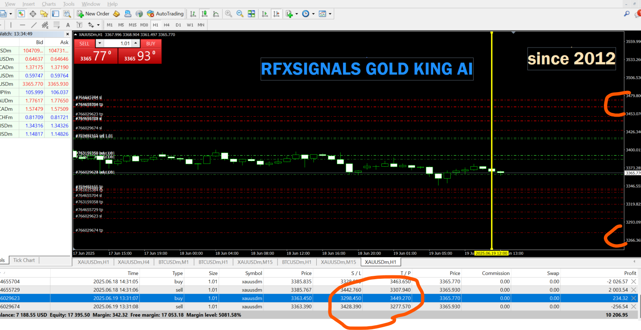Open the View menu
This screenshot has height=330, width=641.
coord(10,4)
